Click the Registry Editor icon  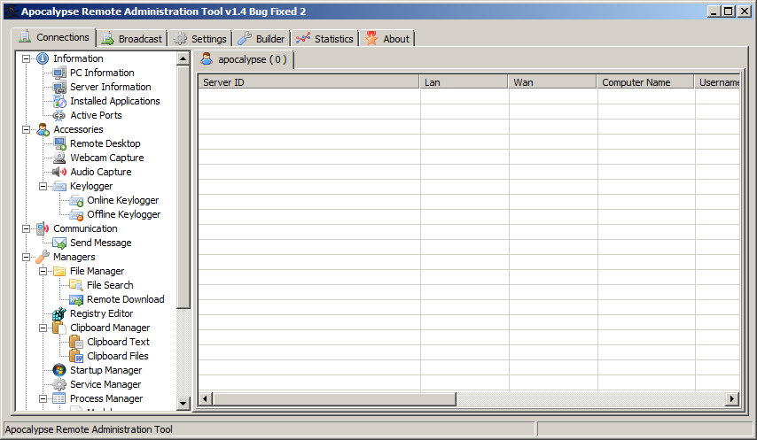click(x=59, y=313)
